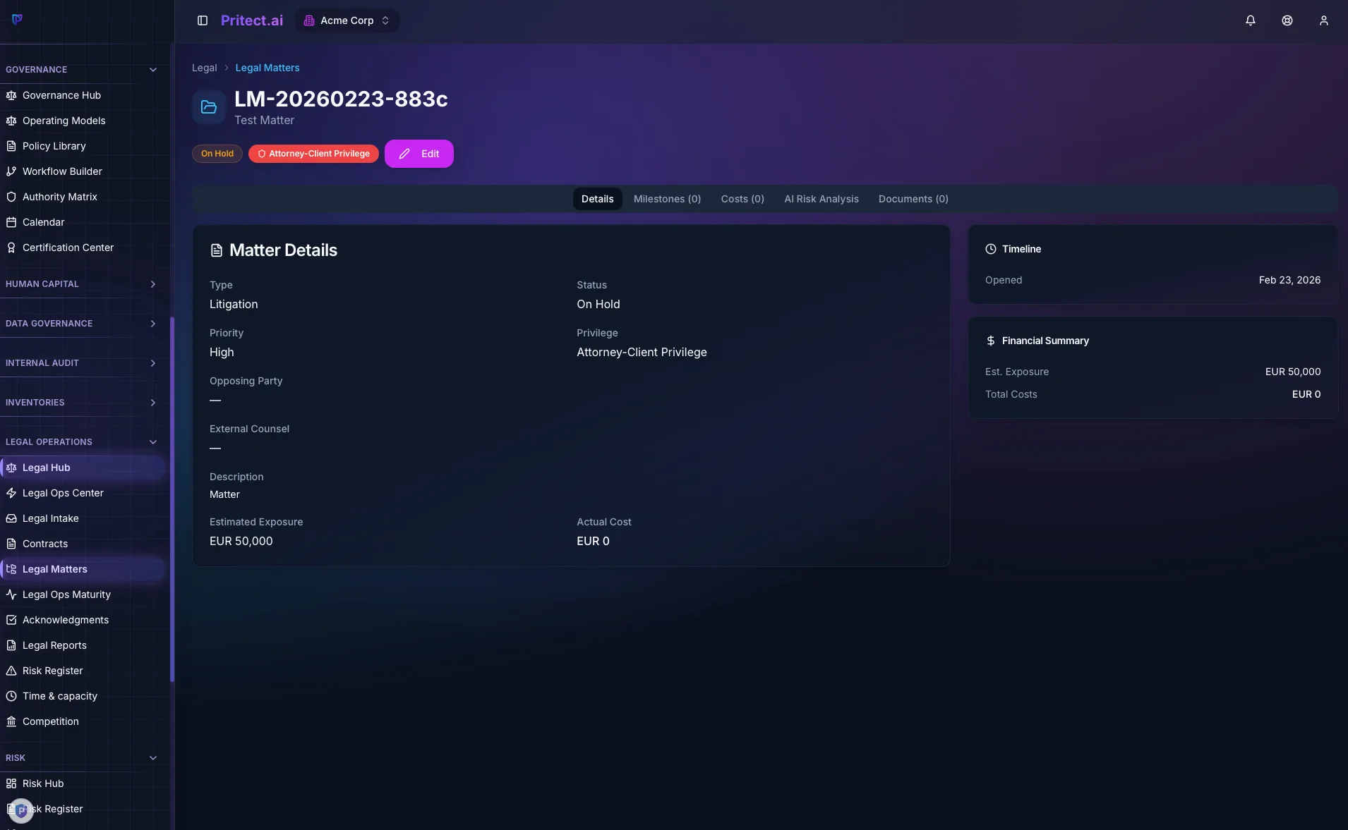Image resolution: width=1348 pixels, height=830 pixels.
Task: Open the help lifebuoy icon
Action: (1287, 20)
